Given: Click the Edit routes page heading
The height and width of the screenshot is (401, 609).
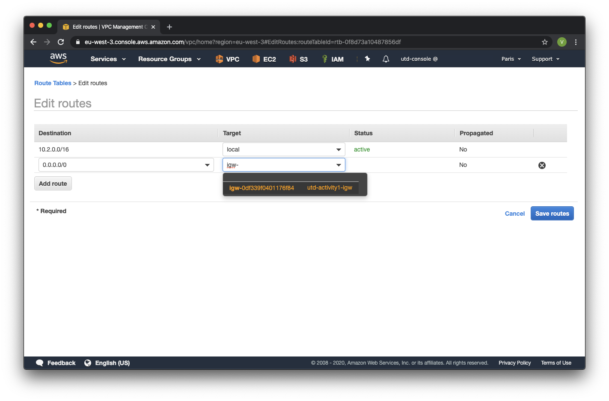Looking at the screenshot, I should 62,104.
